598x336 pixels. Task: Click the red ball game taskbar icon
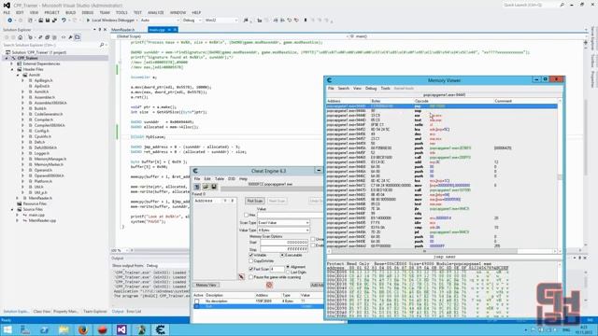click(102, 329)
